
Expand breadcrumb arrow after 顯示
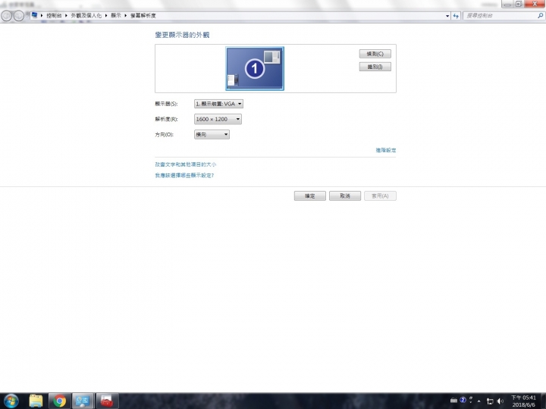[125, 16]
